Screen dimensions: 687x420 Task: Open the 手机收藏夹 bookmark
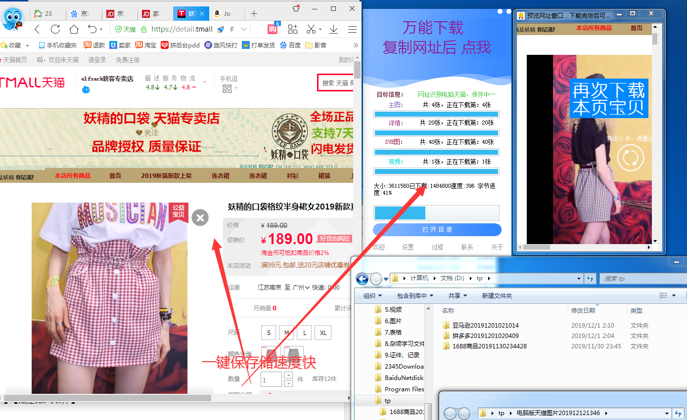[57, 45]
